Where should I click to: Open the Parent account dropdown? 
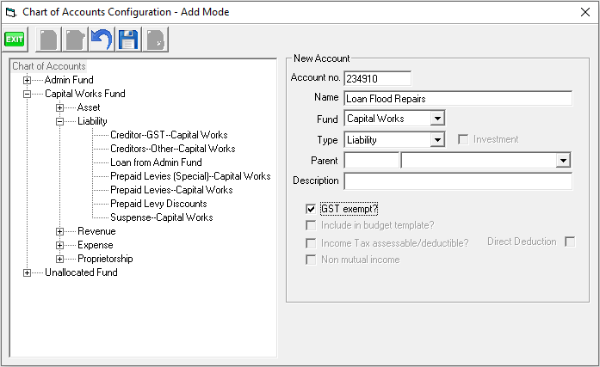tap(564, 160)
